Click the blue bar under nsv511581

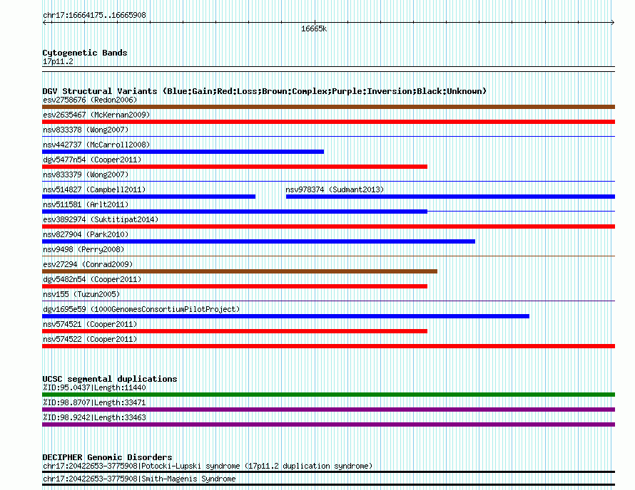point(235,212)
